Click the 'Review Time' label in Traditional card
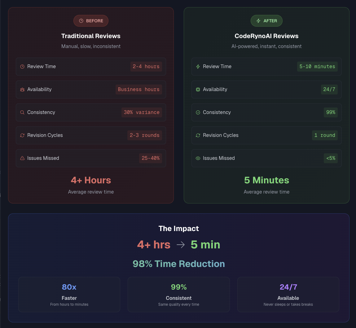This screenshot has width=356, height=328. point(42,67)
